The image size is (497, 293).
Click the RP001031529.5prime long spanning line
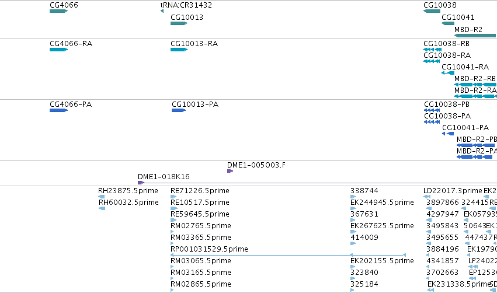[x=288, y=254]
